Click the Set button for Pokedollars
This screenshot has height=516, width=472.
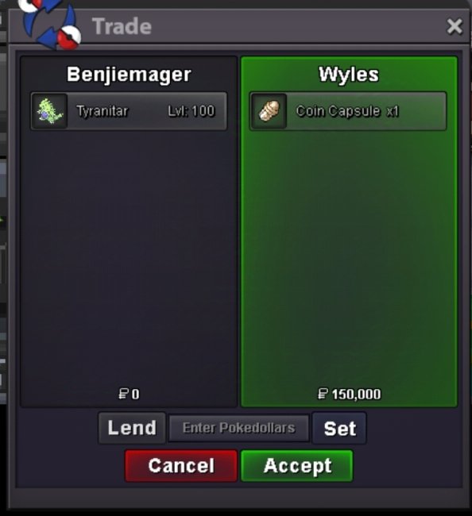click(x=339, y=428)
